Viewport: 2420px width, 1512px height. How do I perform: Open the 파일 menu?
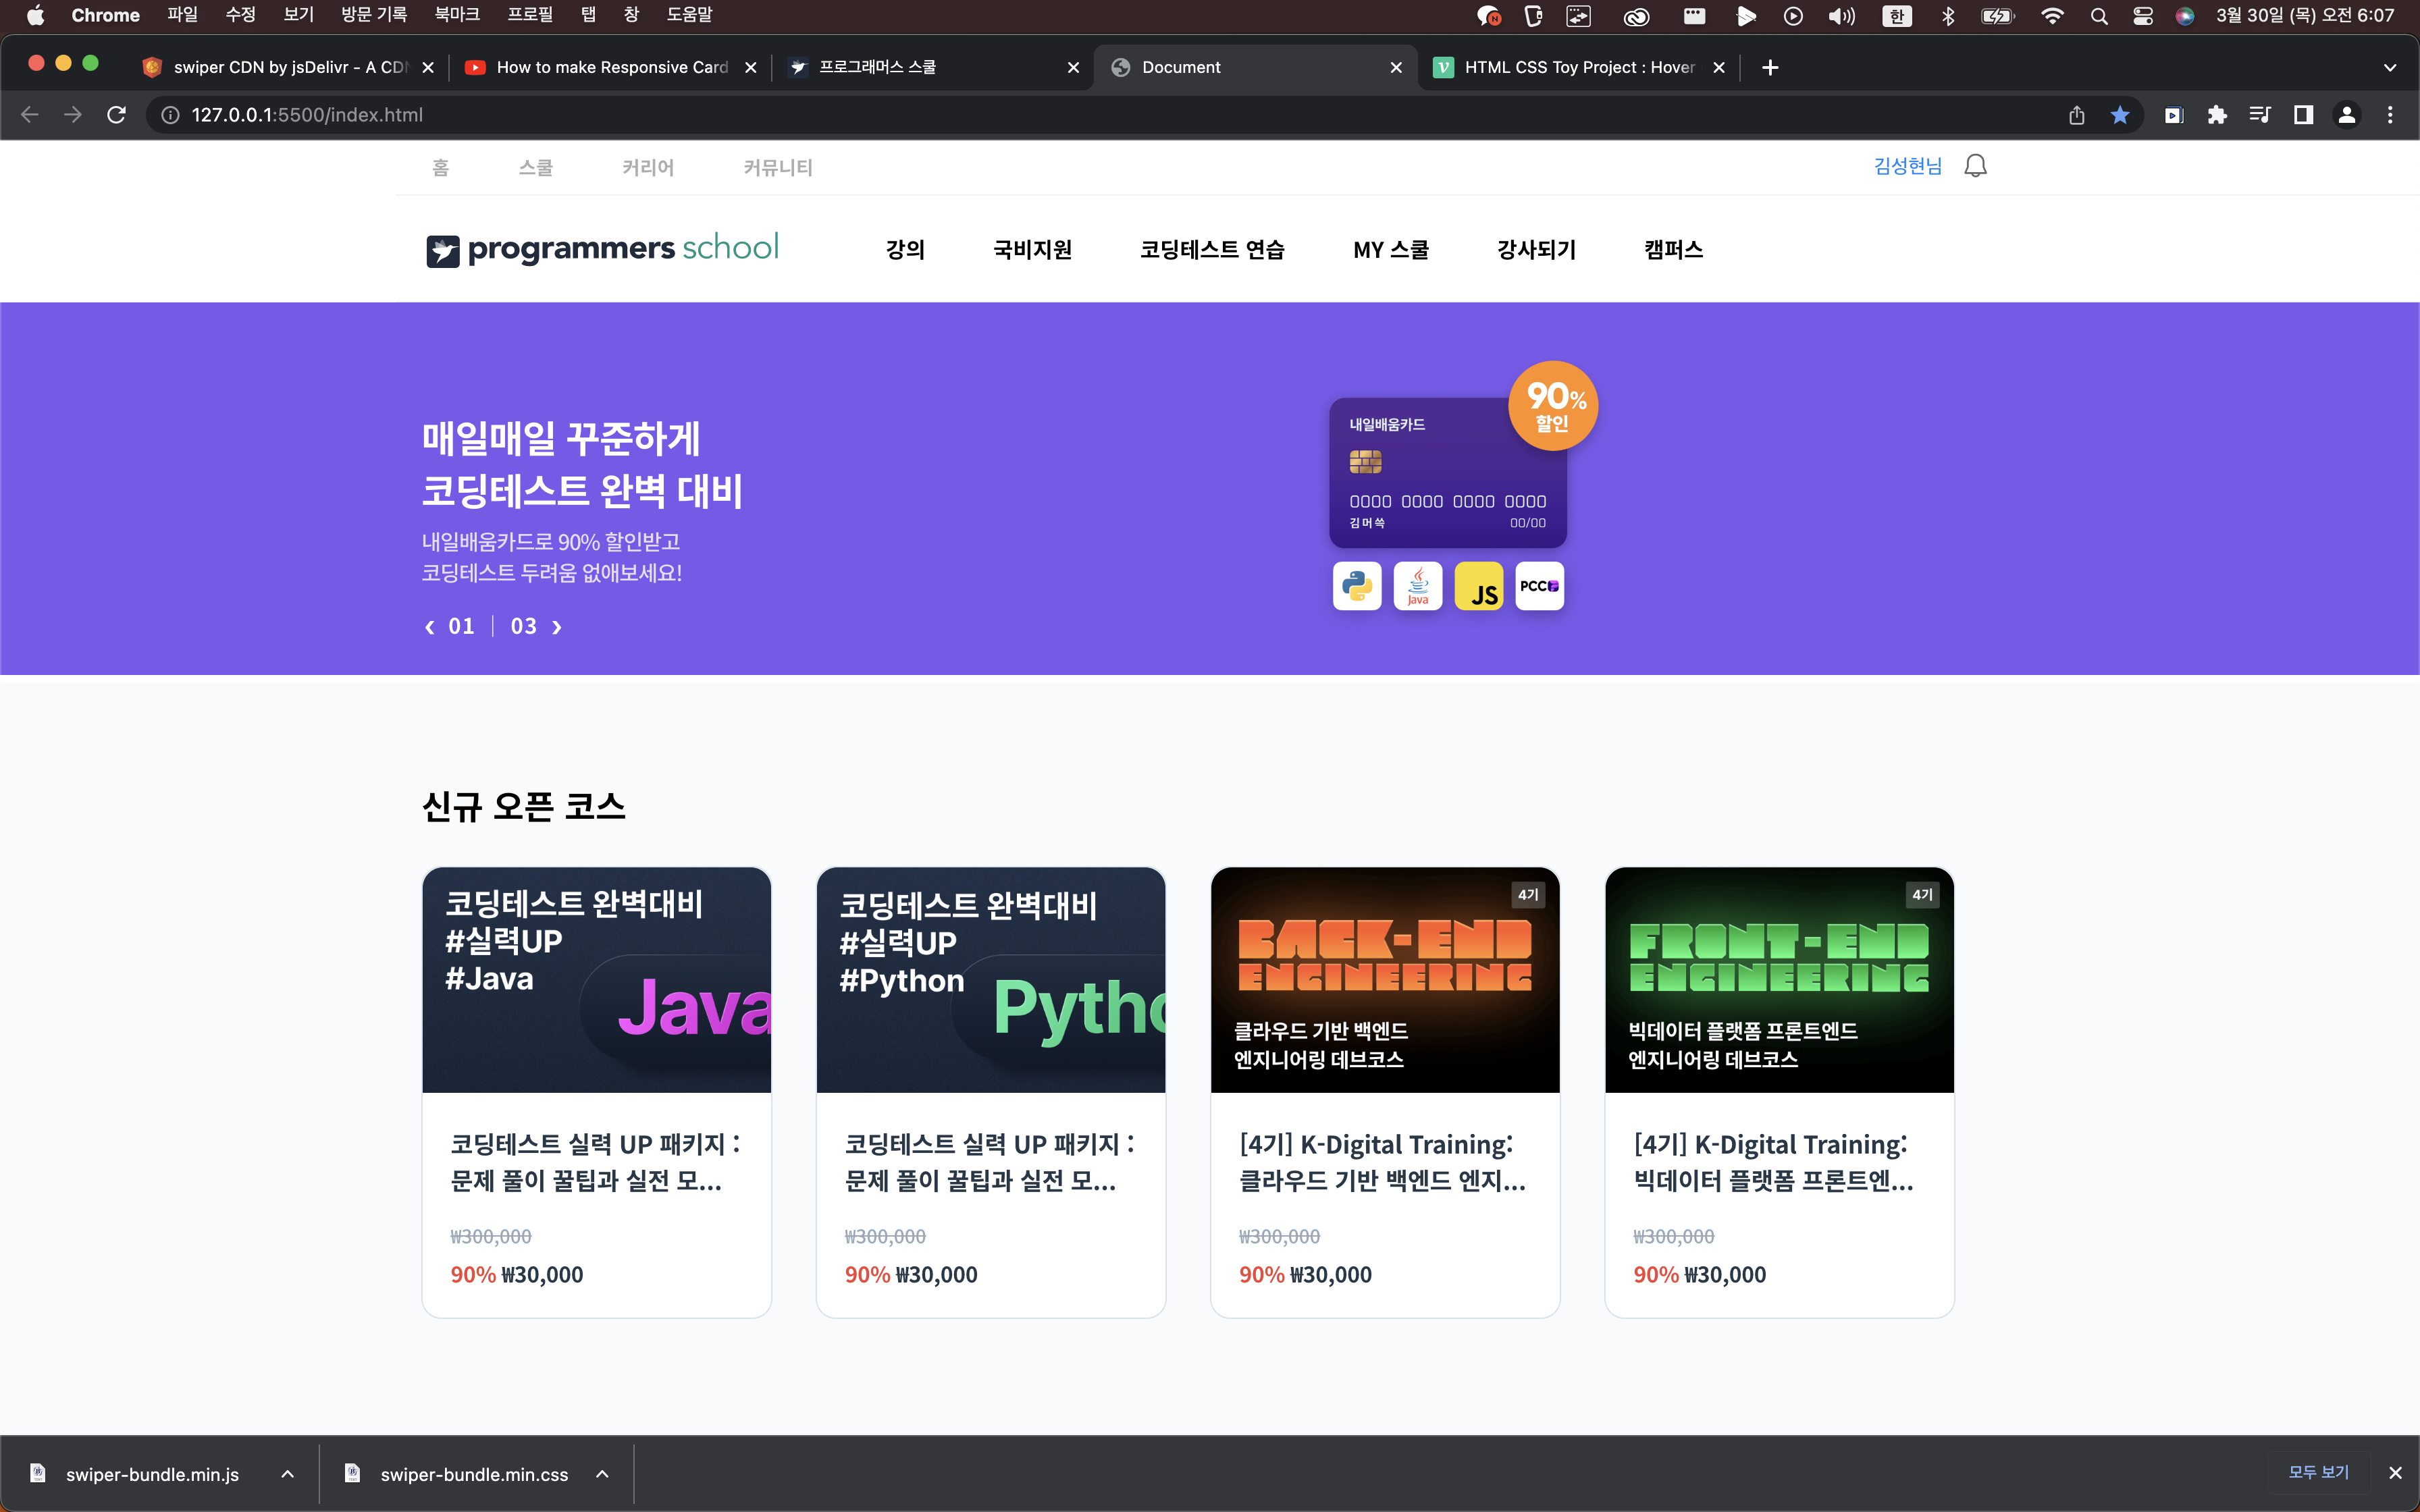(x=182, y=15)
